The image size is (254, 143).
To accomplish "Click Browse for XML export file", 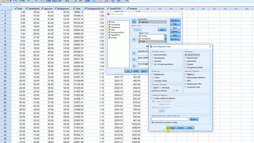I will (194, 119).
